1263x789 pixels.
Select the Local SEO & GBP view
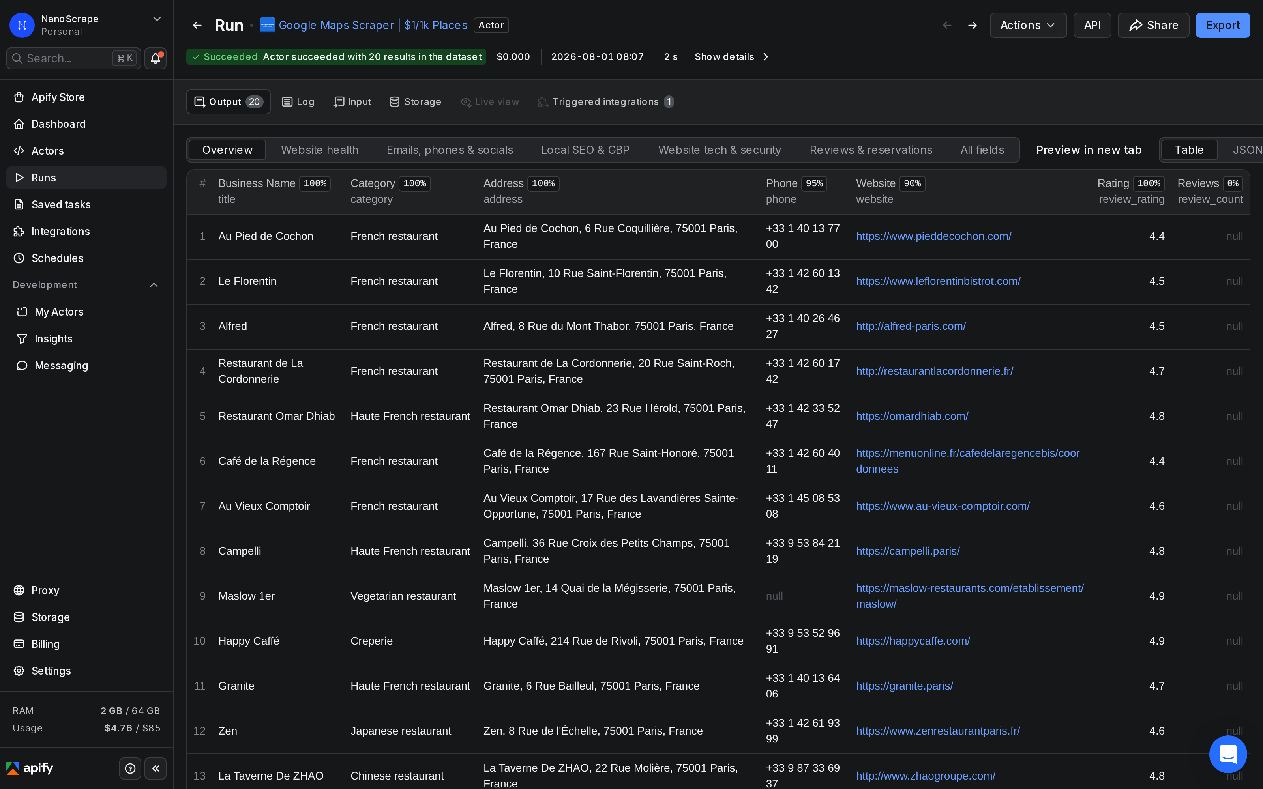585,150
